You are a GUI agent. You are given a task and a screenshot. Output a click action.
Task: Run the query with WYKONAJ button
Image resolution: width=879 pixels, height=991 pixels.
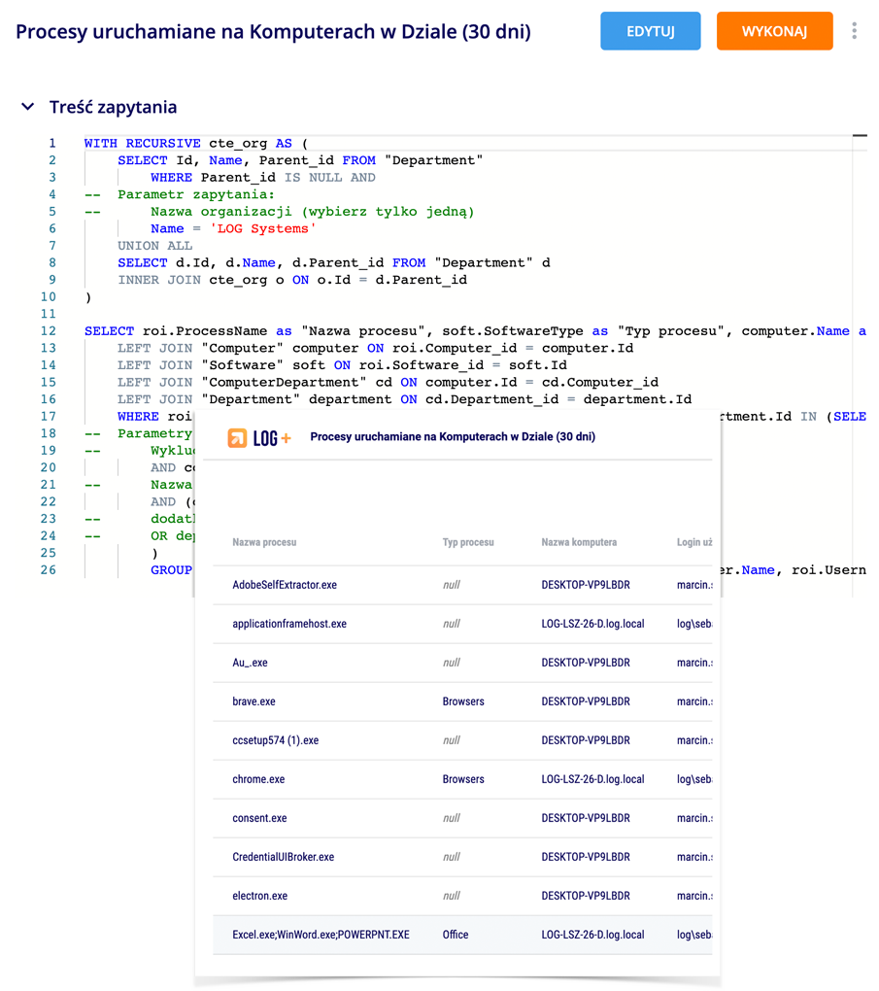(x=774, y=31)
